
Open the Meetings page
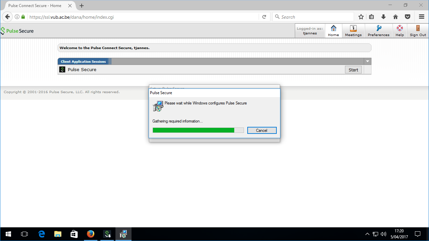353,31
